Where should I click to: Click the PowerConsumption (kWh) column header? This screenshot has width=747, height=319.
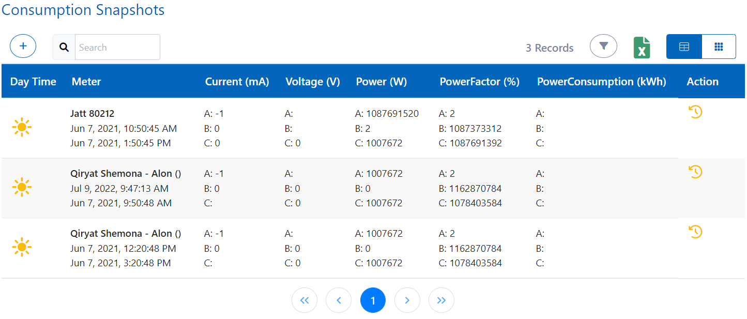(601, 82)
